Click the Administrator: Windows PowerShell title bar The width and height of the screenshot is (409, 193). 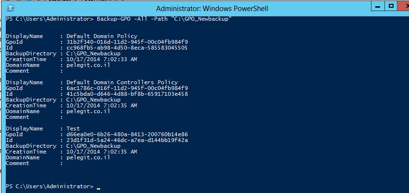(212, 9)
